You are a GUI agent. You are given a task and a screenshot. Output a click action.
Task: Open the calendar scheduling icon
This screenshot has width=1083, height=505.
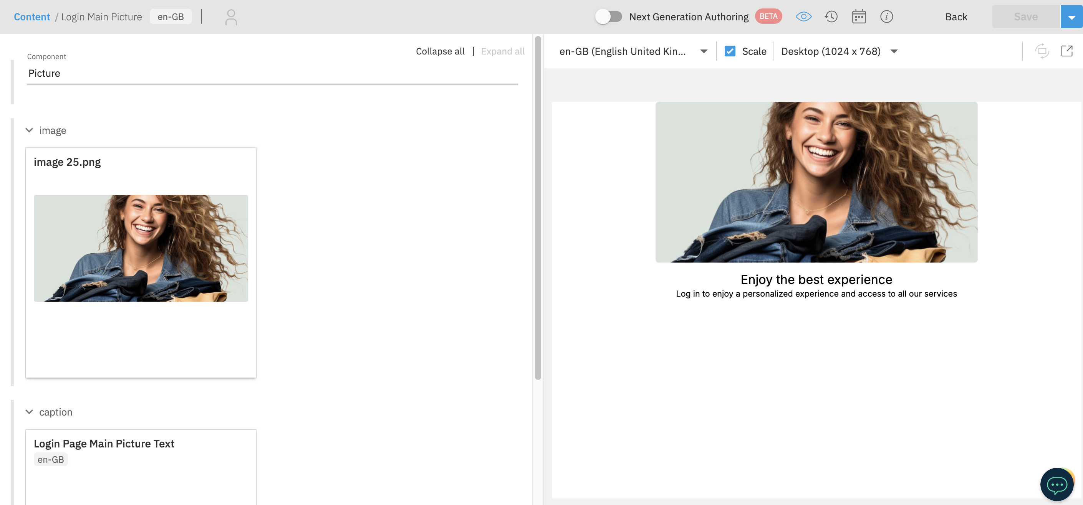click(858, 17)
